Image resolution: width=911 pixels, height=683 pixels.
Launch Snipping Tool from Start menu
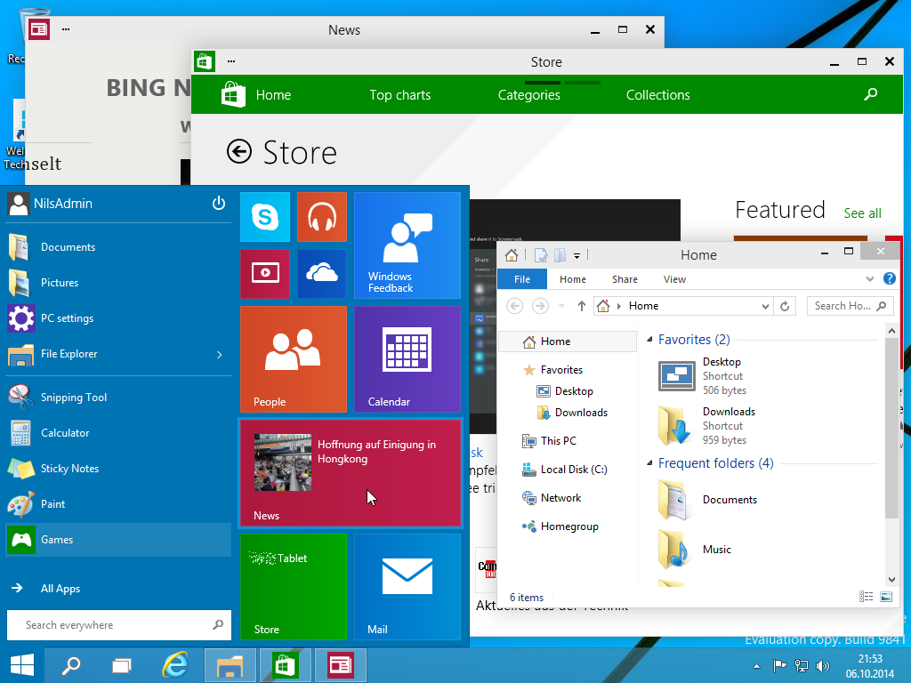[x=118, y=398]
